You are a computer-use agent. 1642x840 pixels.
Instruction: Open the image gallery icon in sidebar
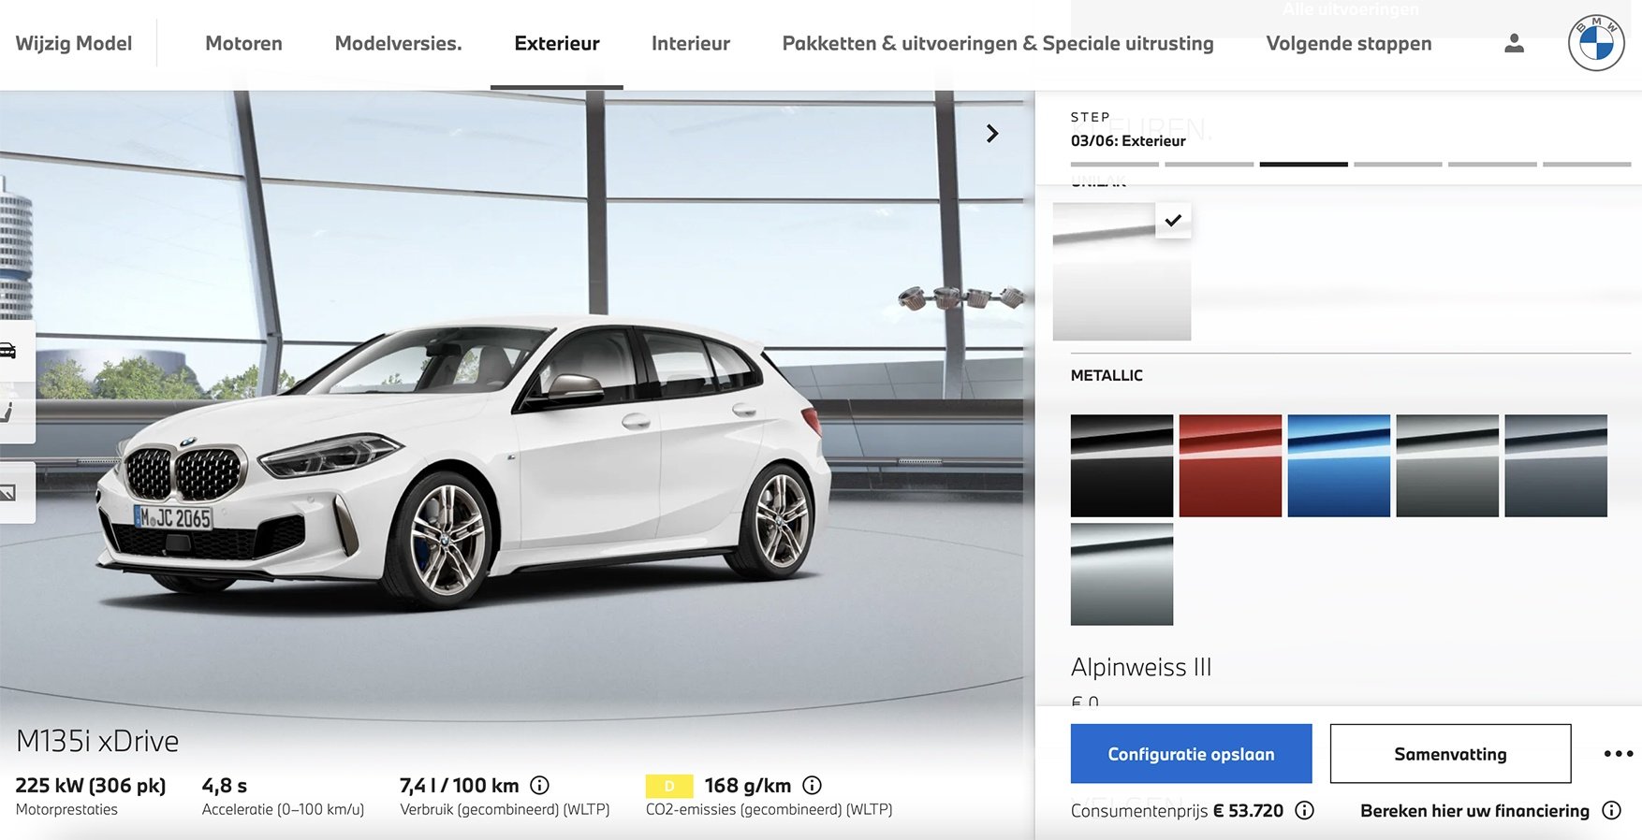(x=8, y=492)
